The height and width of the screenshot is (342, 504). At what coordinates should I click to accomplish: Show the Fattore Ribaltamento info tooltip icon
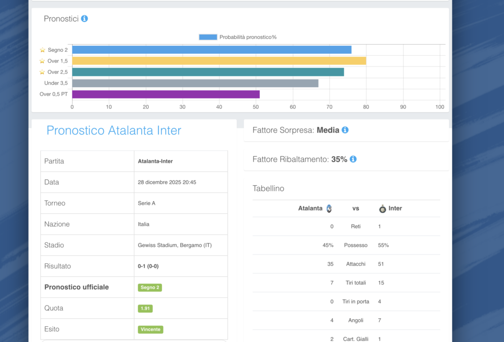tap(353, 159)
